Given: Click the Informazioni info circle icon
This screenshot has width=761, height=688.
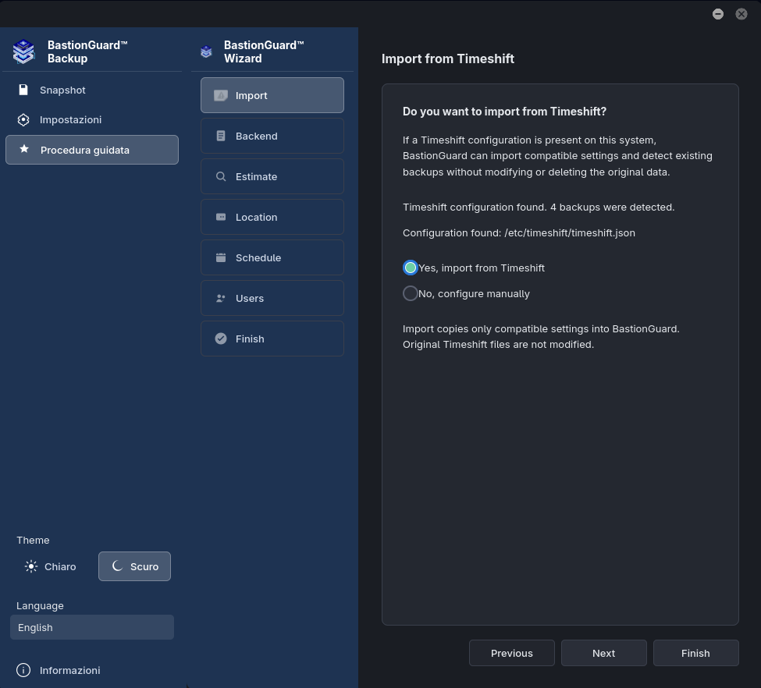Looking at the screenshot, I should (x=23, y=670).
